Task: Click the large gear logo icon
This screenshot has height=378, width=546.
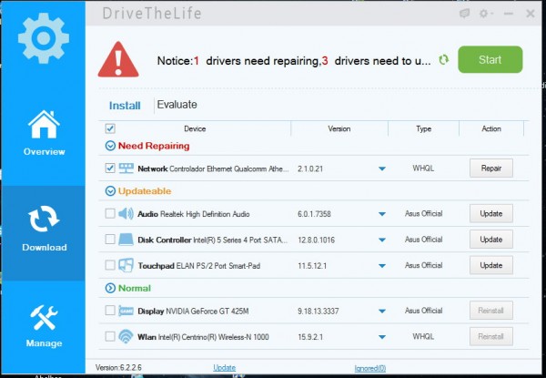Action: click(44, 38)
